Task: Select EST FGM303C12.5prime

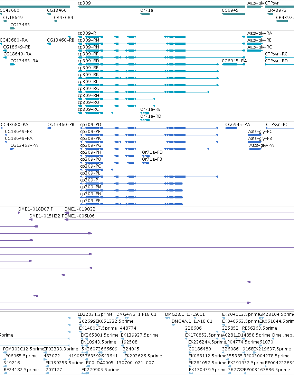Action: [x=23, y=349]
